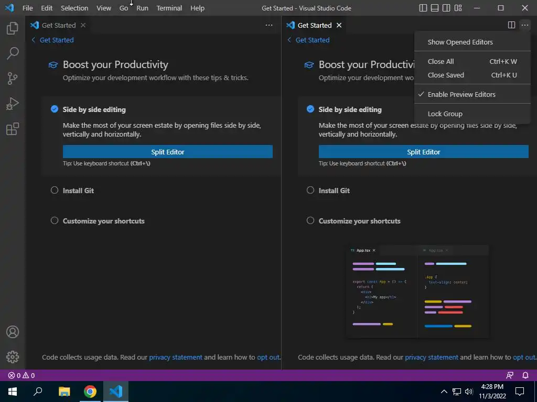Screen dimensions: 537x402
Task: Open the Selection menu
Action: click(x=74, y=8)
